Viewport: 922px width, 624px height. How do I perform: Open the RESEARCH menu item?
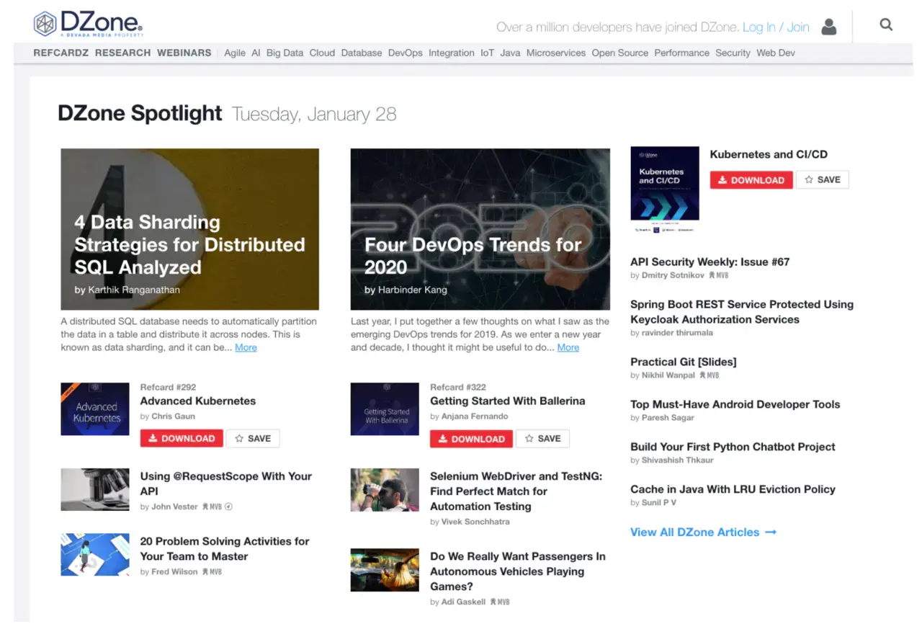[123, 53]
